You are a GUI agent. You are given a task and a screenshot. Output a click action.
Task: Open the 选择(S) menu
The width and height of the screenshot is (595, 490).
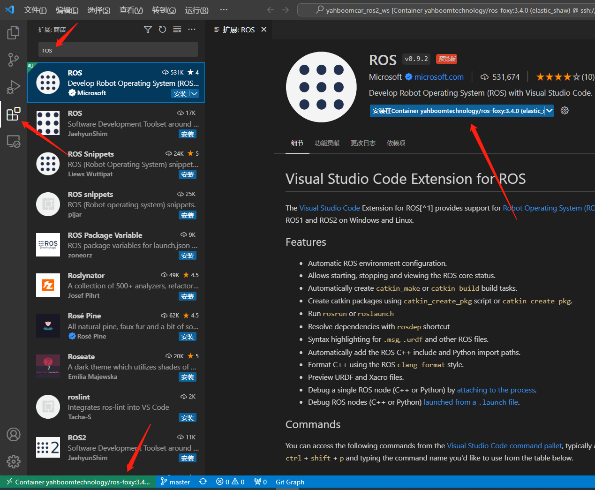point(99,10)
